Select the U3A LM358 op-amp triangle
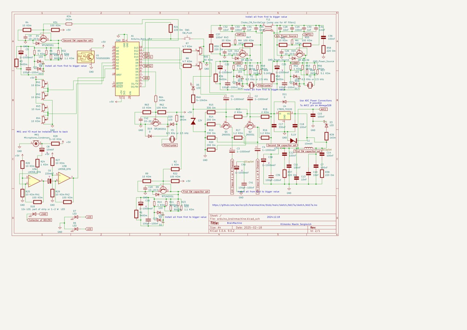467x330 pixels. (35, 180)
